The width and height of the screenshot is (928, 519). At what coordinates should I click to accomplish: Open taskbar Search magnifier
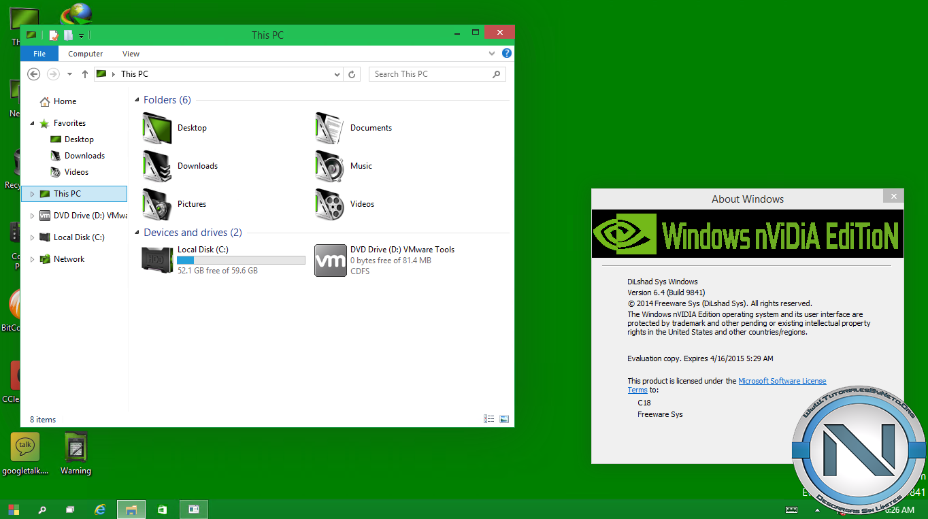click(x=42, y=509)
